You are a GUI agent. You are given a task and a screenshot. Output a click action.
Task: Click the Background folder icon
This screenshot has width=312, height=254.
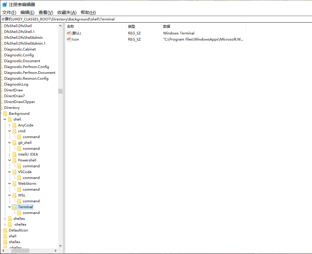pyautogui.click(x=5, y=114)
